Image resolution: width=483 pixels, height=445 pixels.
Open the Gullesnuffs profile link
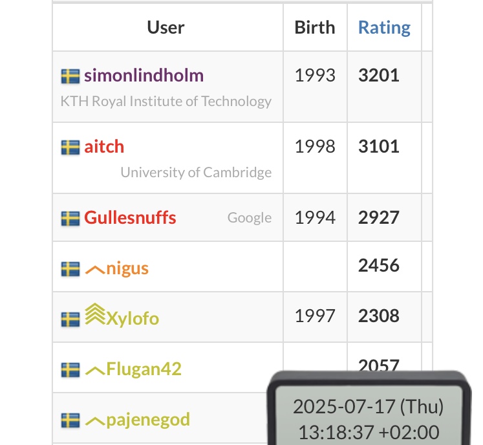tap(130, 217)
